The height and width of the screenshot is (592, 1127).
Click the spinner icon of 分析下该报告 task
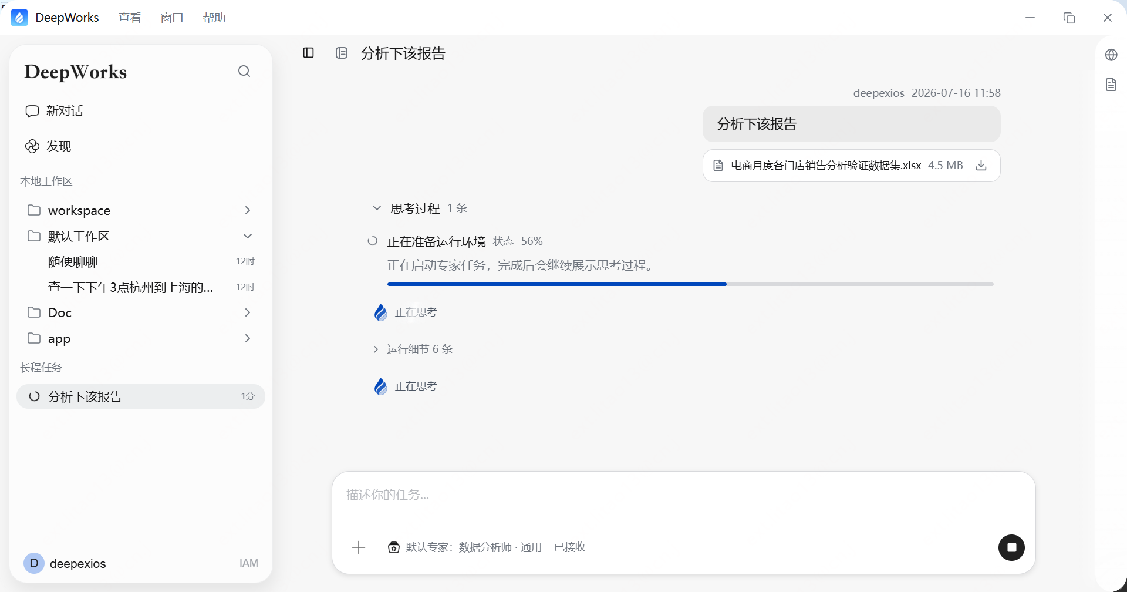click(34, 396)
